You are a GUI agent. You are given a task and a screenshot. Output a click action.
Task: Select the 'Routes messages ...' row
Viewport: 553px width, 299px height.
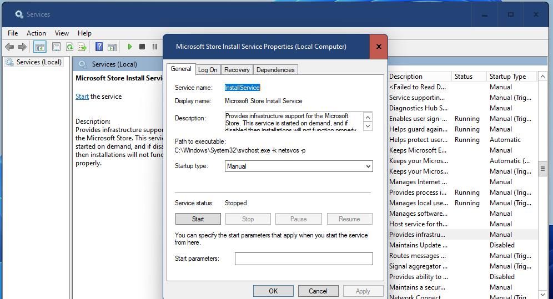[462, 256]
